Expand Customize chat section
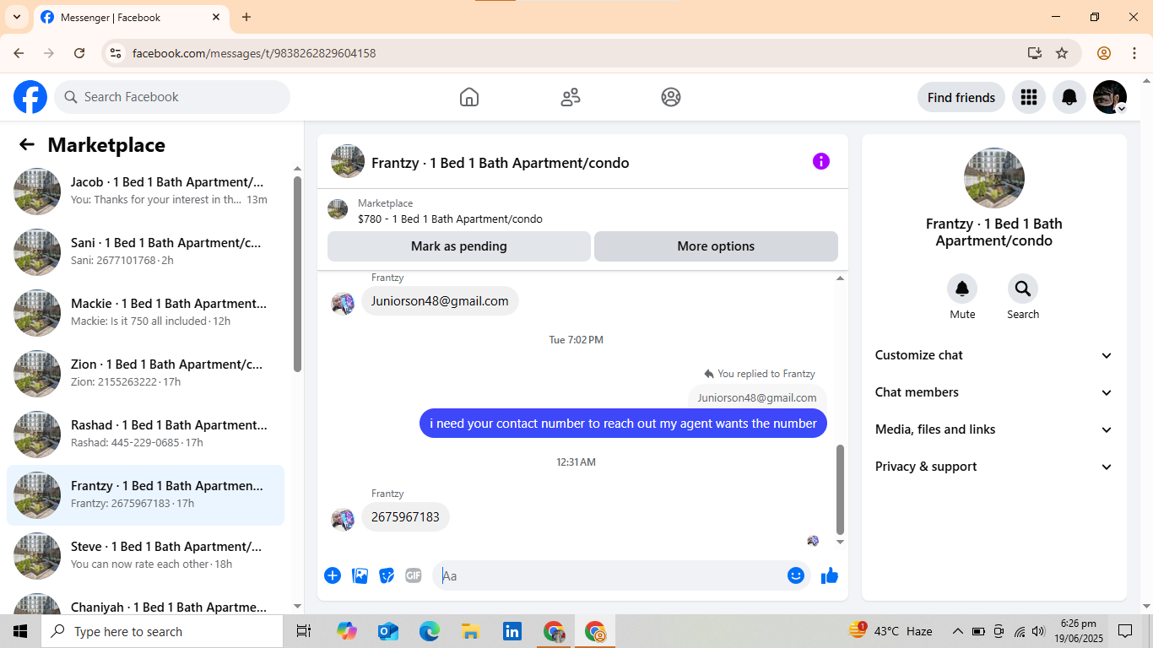This screenshot has height=648, width=1153. point(994,355)
